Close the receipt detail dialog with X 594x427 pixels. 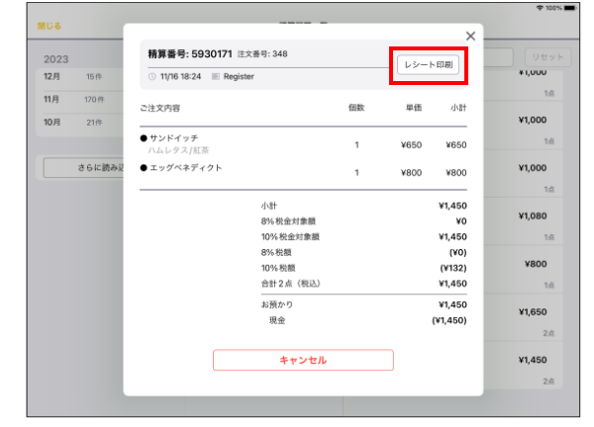pos(470,37)
